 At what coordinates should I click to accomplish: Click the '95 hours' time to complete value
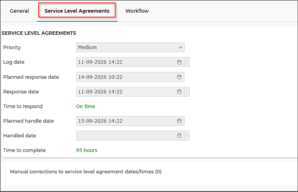pyautogui.click(x=87, y=150)
